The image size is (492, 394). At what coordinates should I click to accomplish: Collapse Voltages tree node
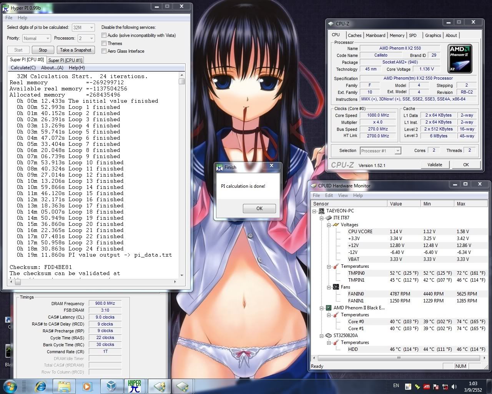point(329,225)
